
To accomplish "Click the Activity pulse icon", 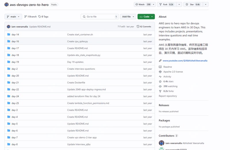I will [x=160, y=77].
